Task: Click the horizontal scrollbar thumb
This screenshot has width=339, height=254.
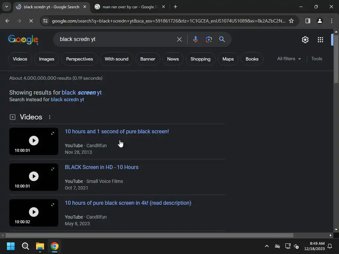Action: tap(149, 235)
